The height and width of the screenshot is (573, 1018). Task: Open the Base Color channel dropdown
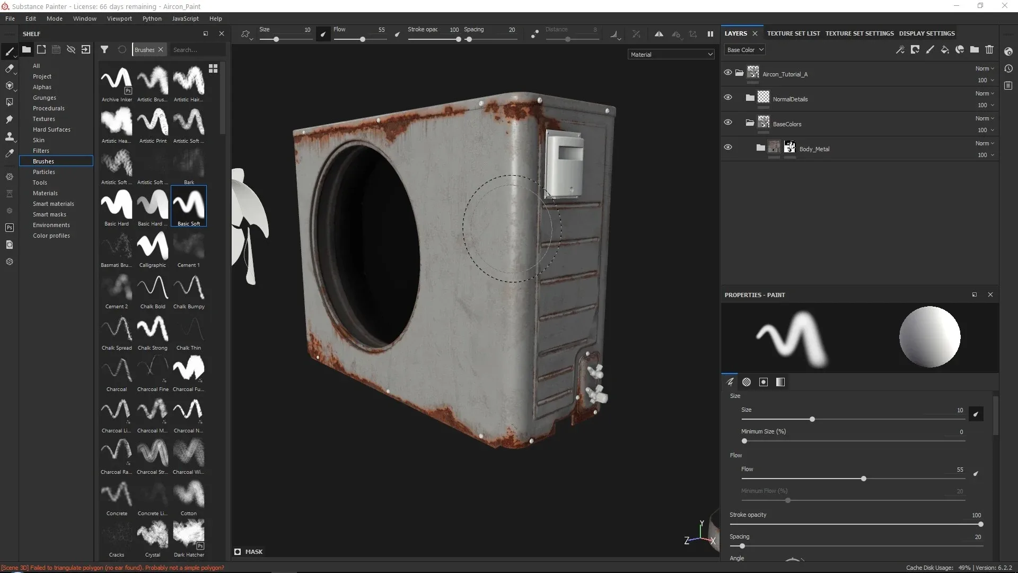tap(745, 50)
